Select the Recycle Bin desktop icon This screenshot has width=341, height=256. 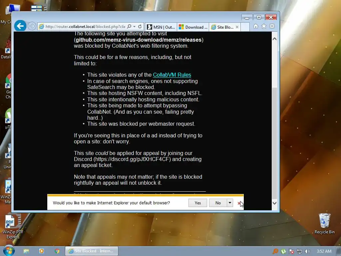pos(324,224)
